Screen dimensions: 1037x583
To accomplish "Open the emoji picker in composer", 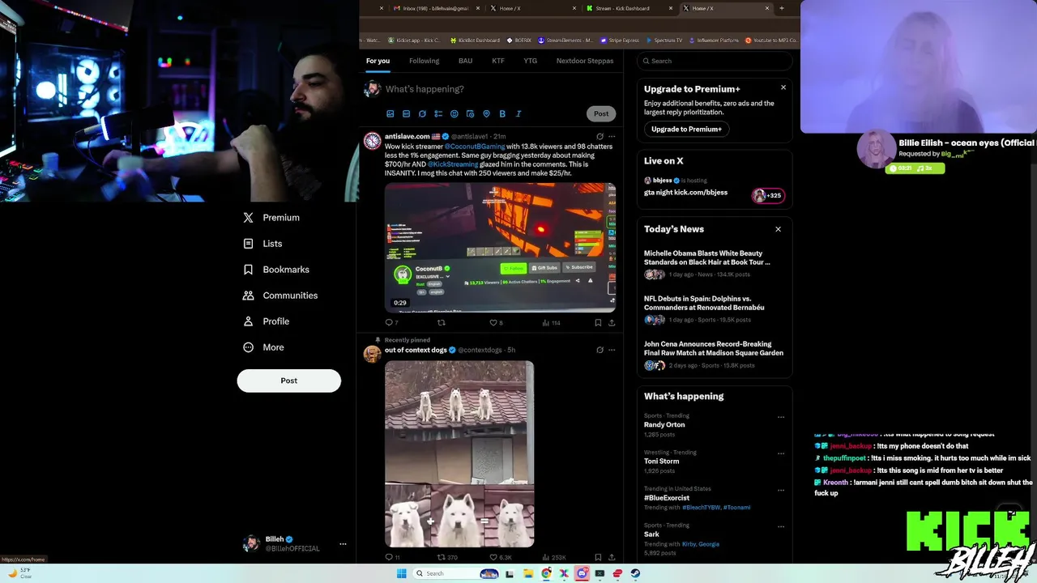I will (454, 114).
